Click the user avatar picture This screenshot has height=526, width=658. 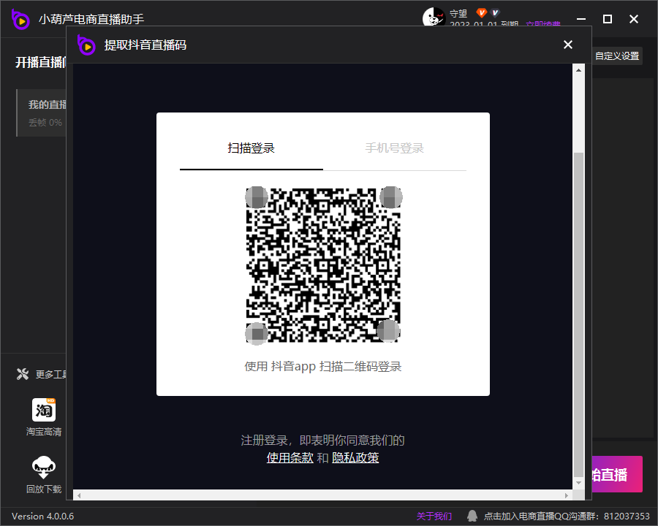434,17
